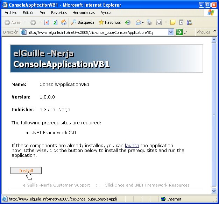The width and height of the screenshot is (219, 204).
Task: Go to home page icon
Action: (64, 22)
